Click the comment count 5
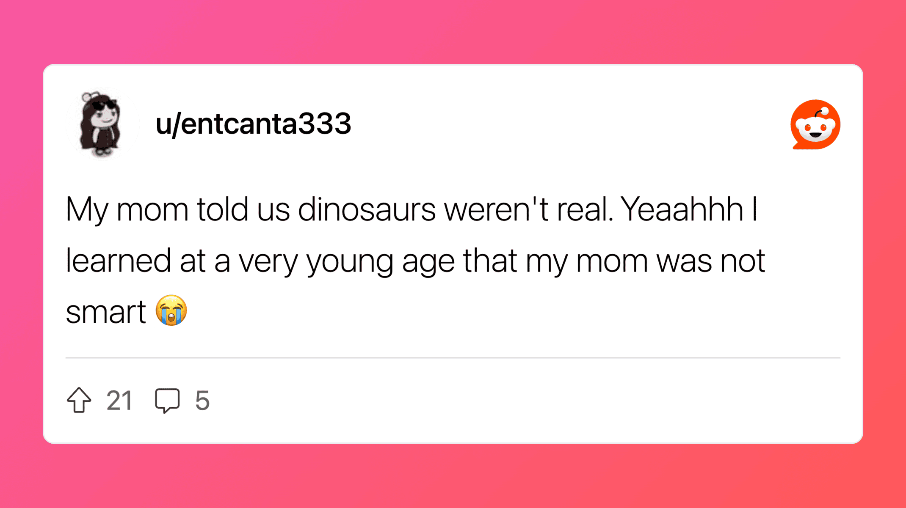This screenshot has height=508, width=906. 202,400
